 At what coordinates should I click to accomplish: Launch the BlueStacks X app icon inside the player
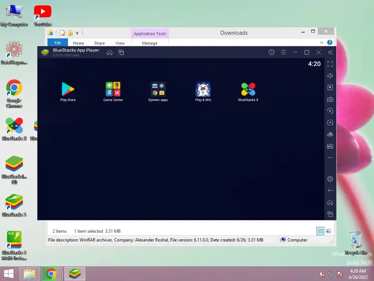click(248, 91)
